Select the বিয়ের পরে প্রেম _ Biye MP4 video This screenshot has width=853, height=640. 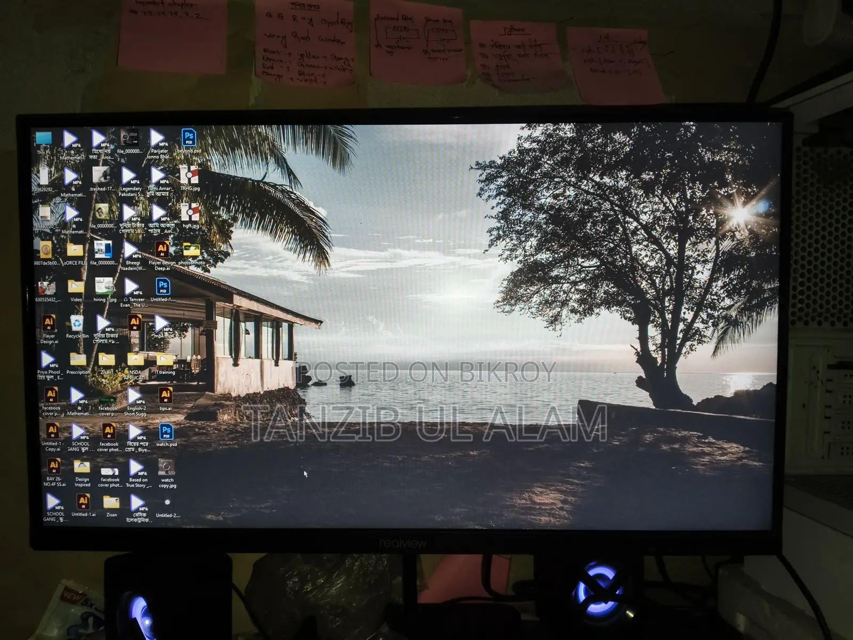138,437
